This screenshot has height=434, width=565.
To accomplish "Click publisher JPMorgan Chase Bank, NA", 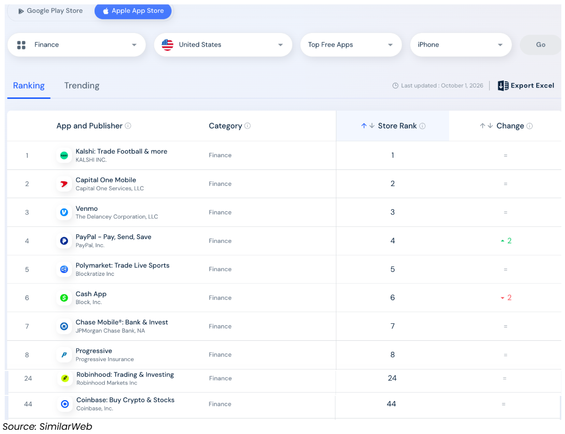I will (110, 331).
